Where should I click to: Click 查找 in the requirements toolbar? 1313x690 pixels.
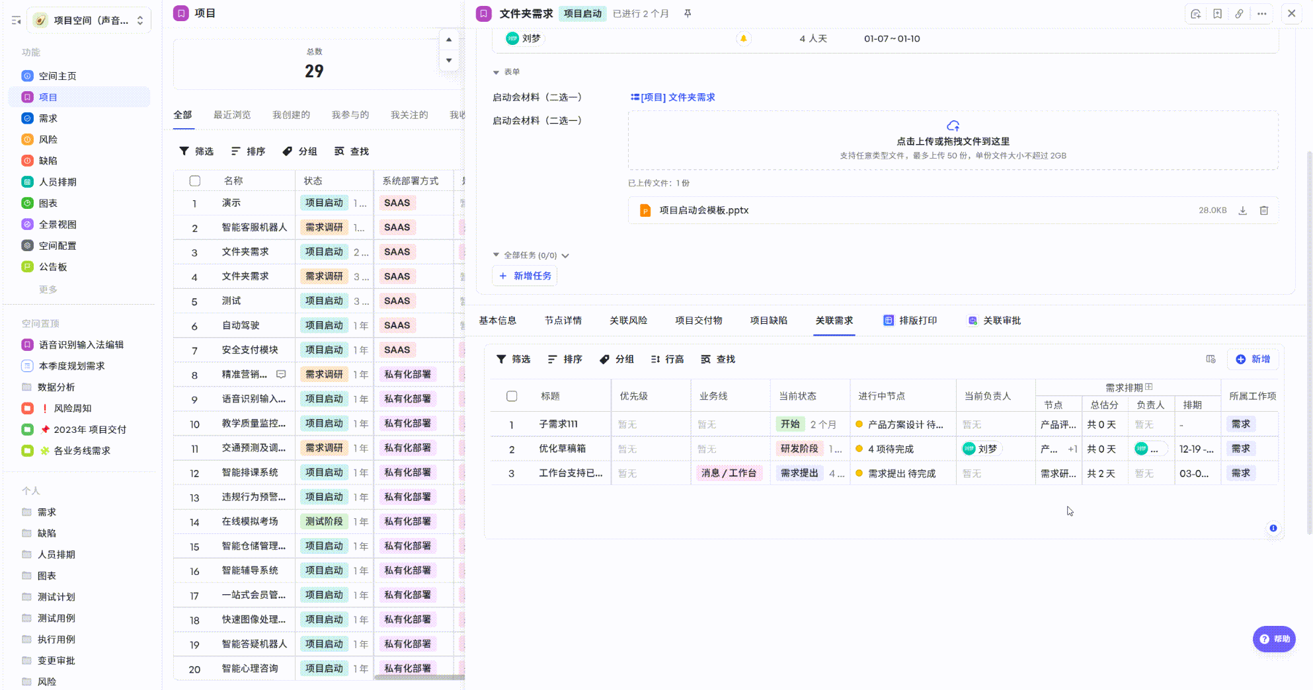click(x=718, y=359)
